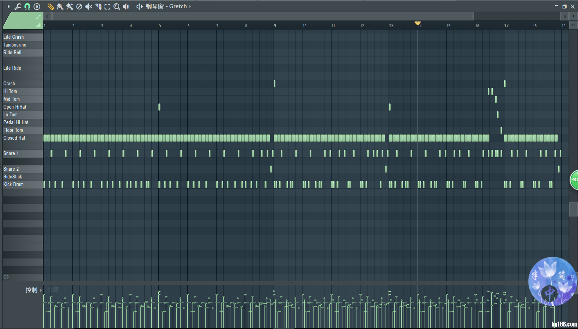Click the first Kick Drum note at bar 1

(x=44, y=184)
